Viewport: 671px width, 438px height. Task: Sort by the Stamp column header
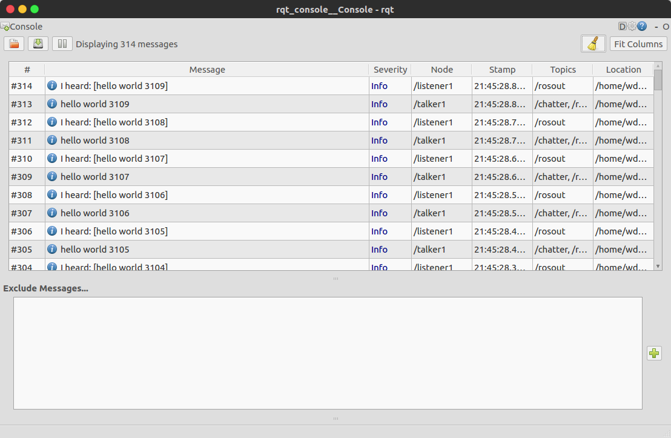pyautogui.click(x=502, y=69)
